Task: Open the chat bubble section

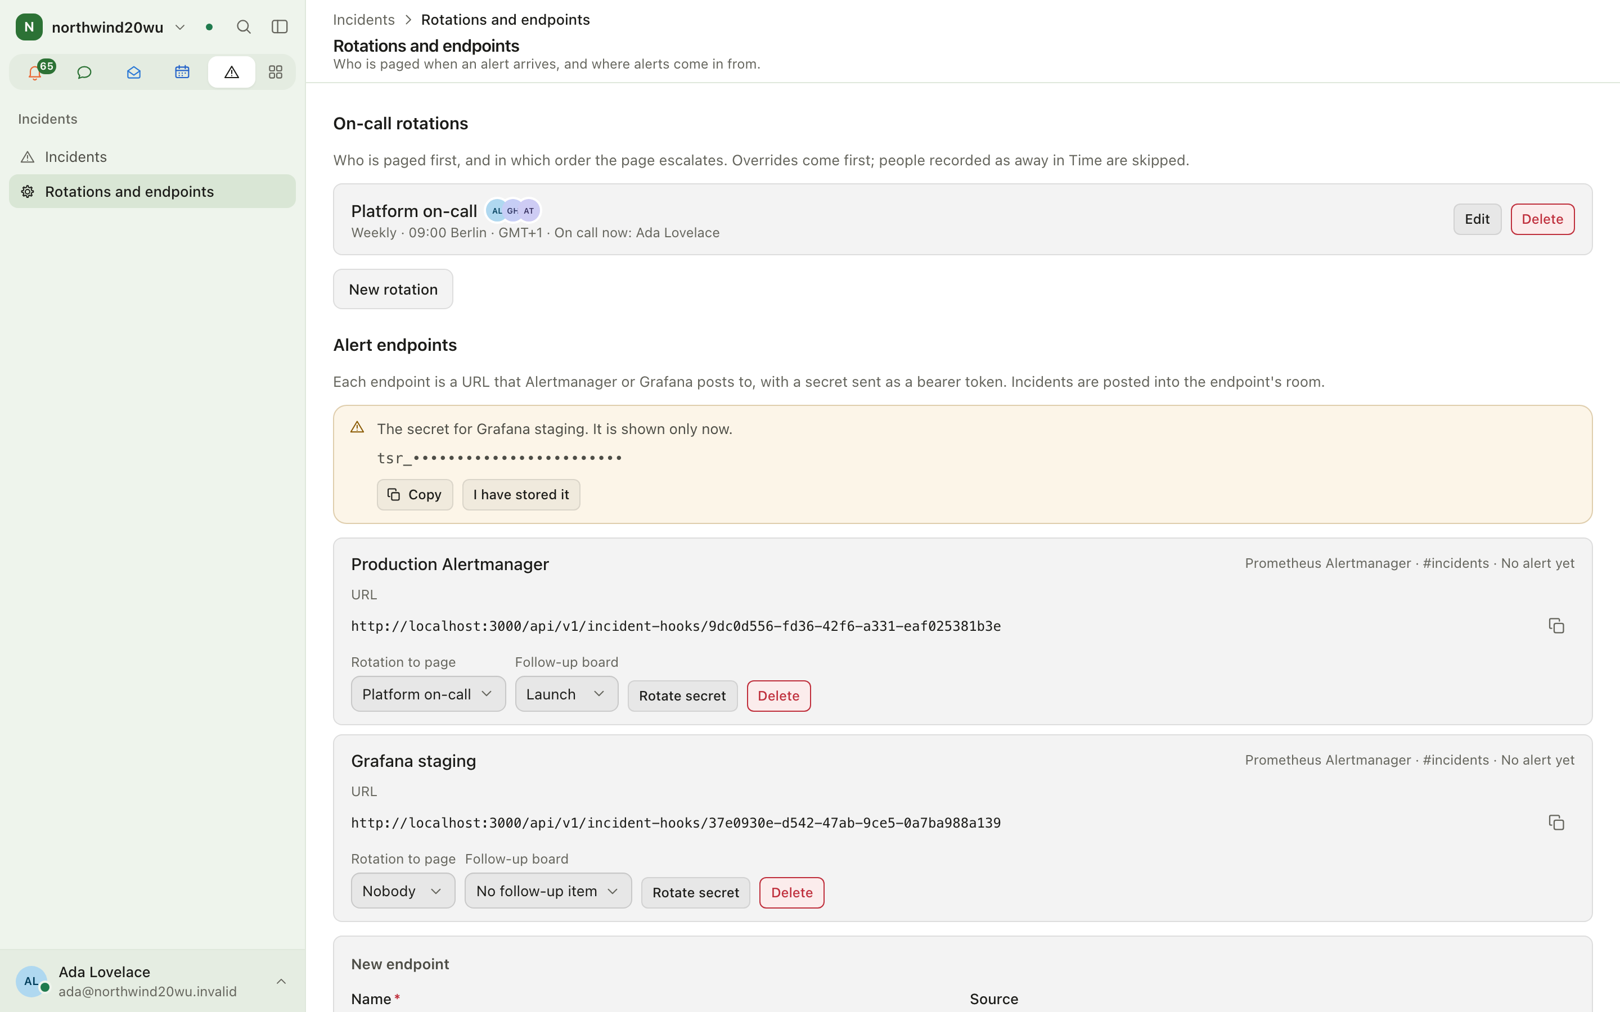Action: tap(84, 71)
